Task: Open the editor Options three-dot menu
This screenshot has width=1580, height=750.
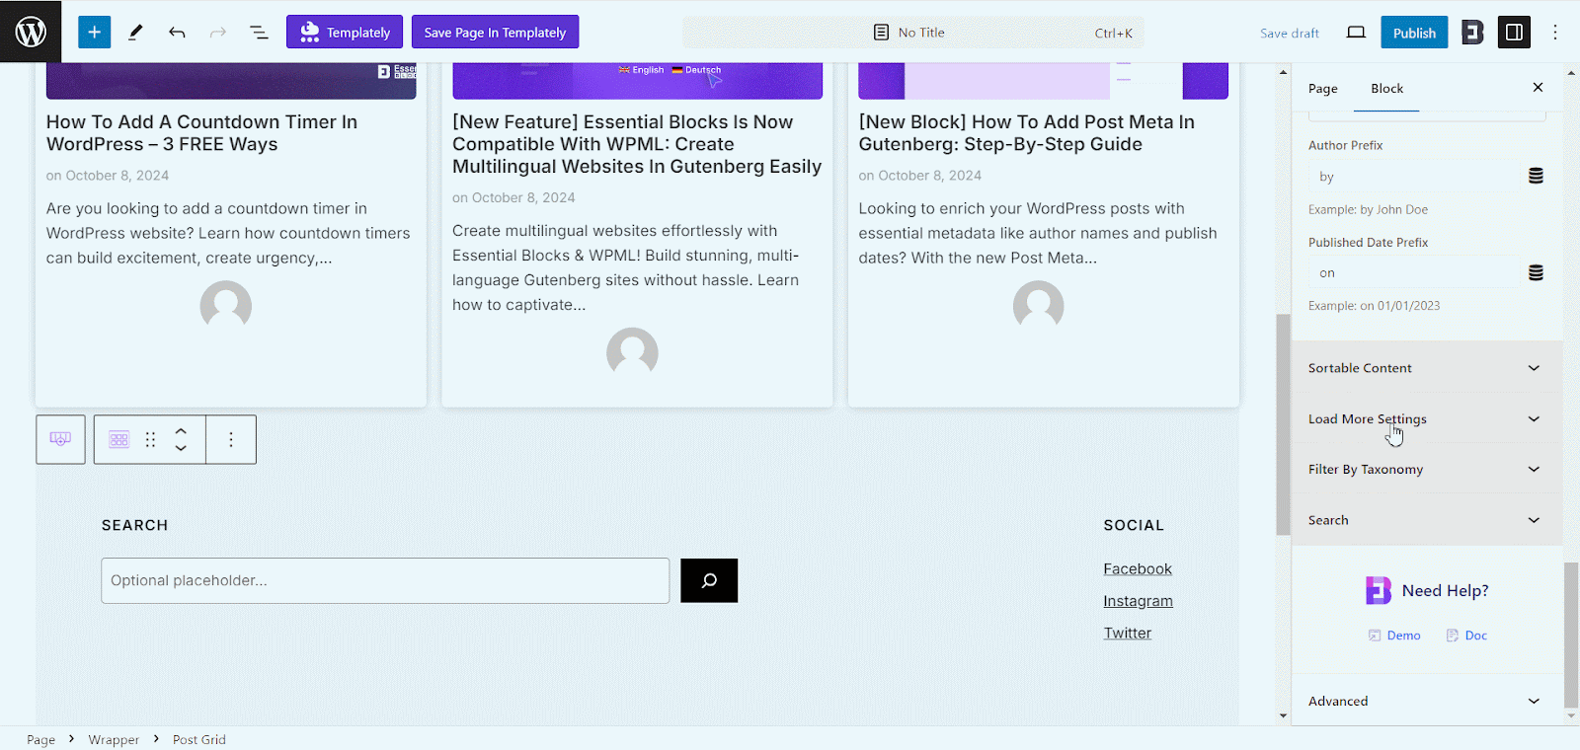Action: click(x=1555, y=33)
